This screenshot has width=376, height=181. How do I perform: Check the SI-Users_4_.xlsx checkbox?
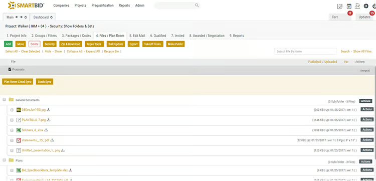click(12, 130)
